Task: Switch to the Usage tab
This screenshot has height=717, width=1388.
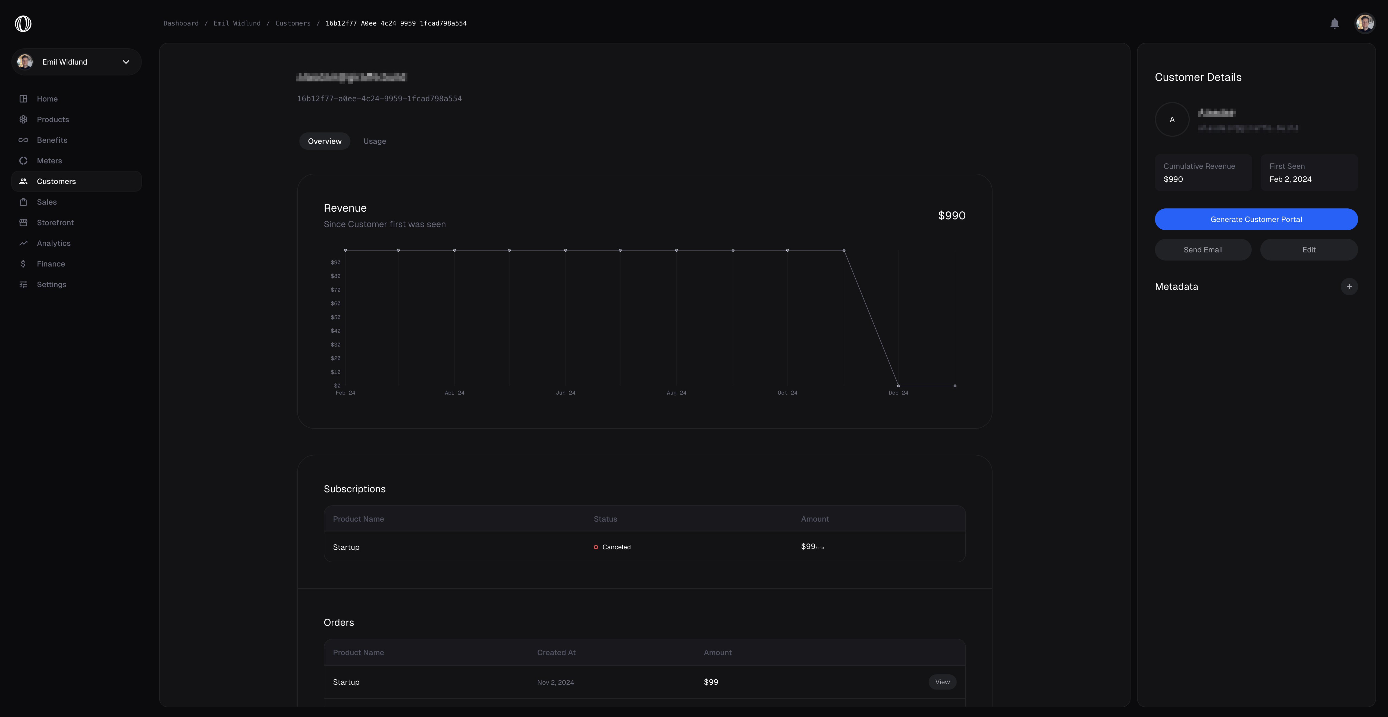Action: (x=375, y=142)
